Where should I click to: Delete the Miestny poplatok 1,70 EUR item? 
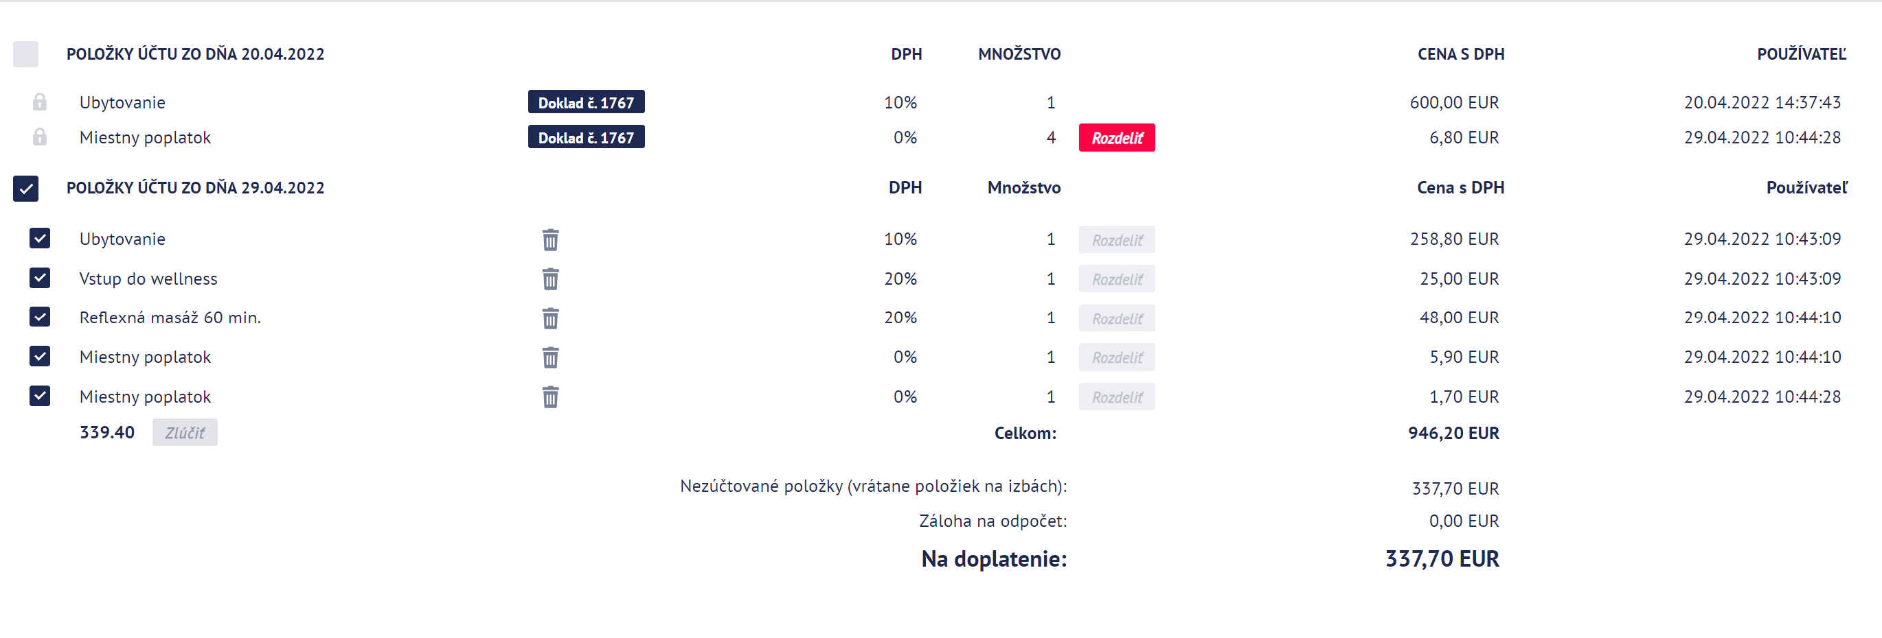[x=550, y=397]
